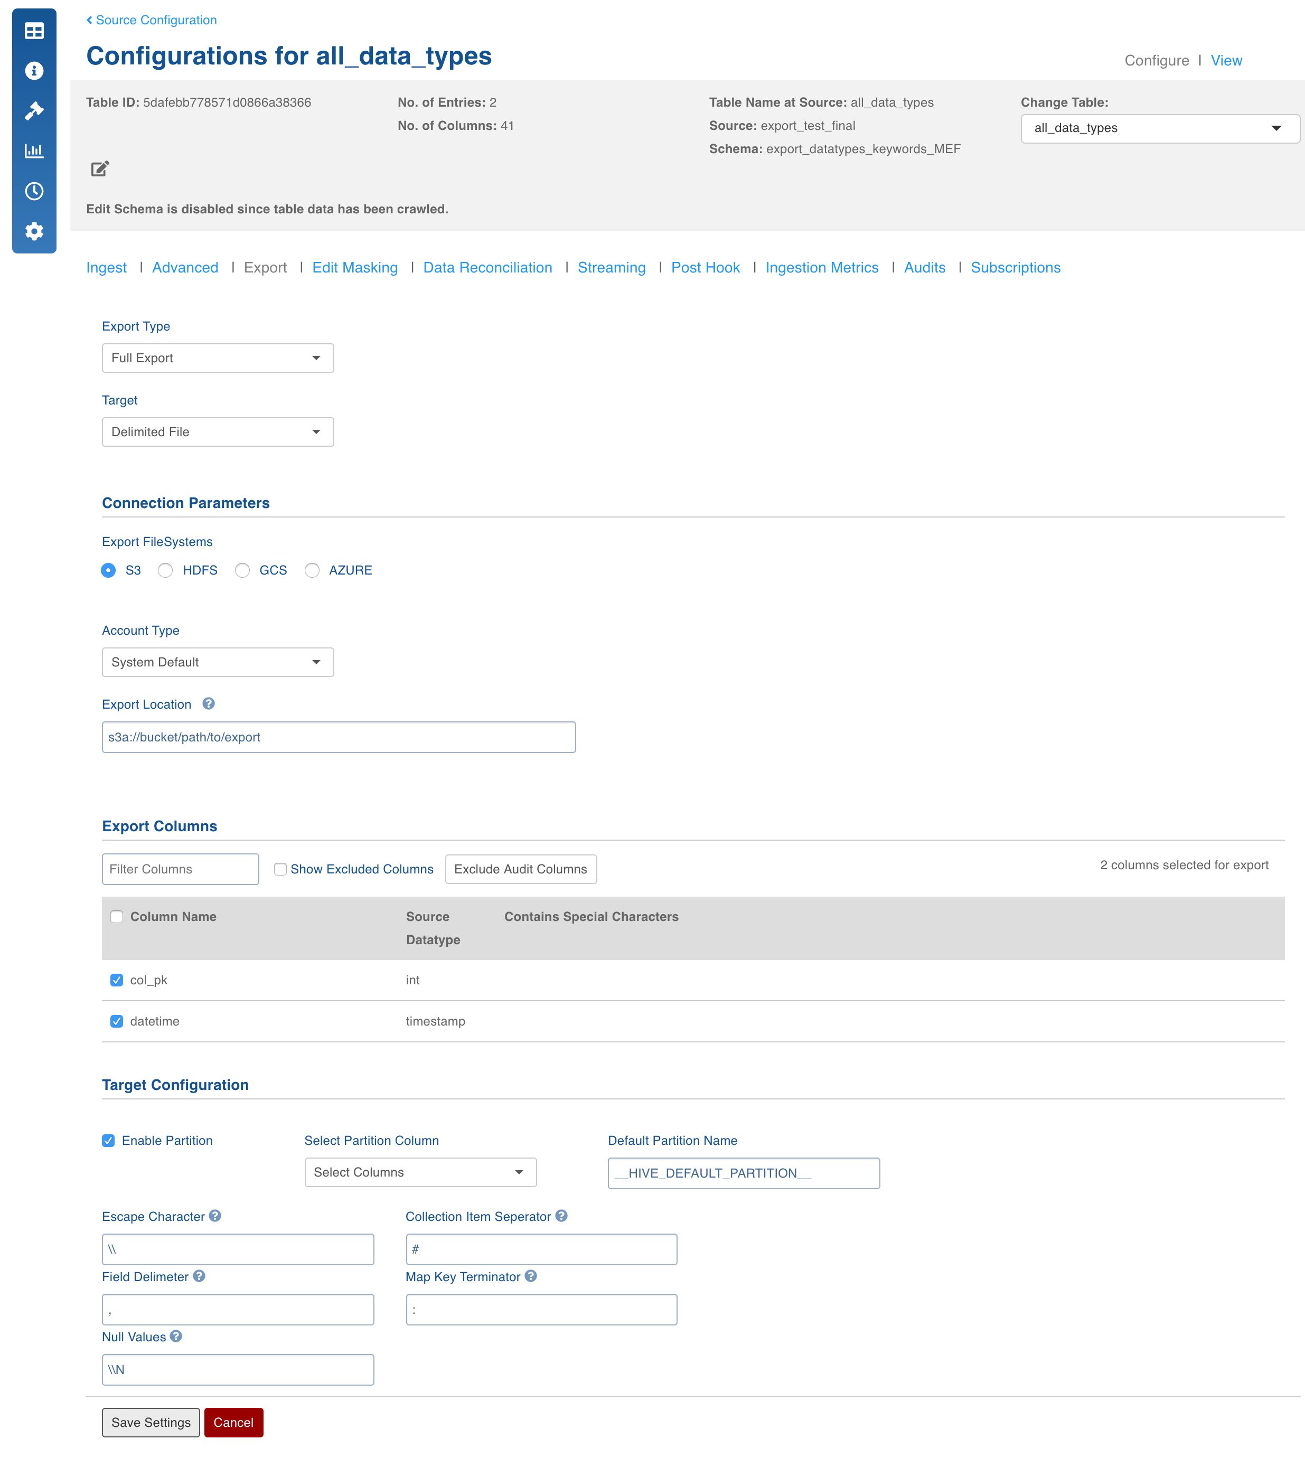Click the Filter Columns input field
The image size is (1305, 1458).
[180, 870]
